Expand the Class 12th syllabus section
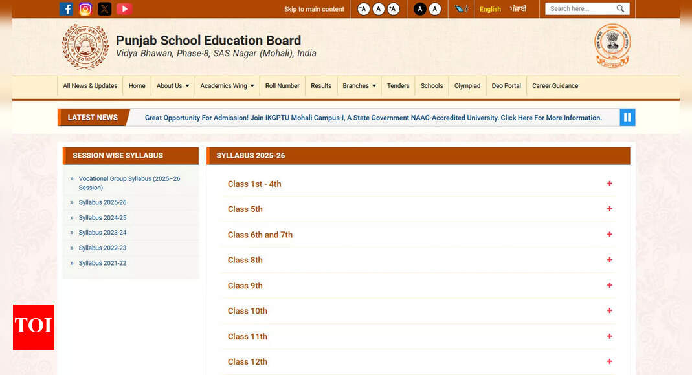This screenshot has width=692, height=375. [609, 361]
